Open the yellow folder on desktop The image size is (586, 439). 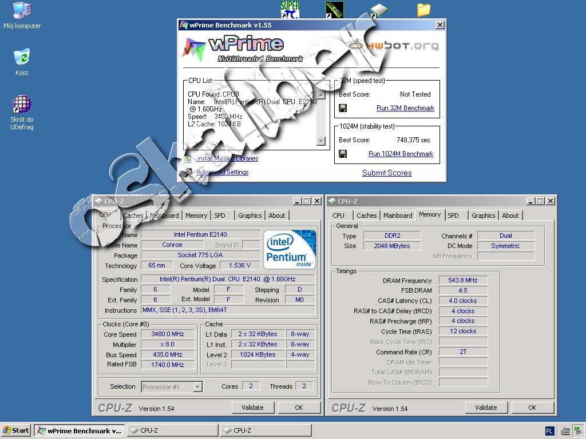[x=424, y=10]
